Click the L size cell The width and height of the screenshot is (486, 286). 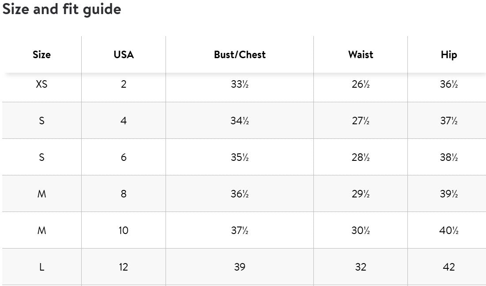pyautogui.click(x=41, y=267)
